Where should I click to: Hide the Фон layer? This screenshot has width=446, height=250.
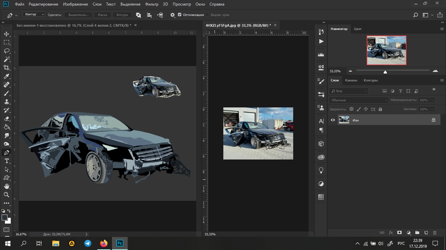(333, 120)
